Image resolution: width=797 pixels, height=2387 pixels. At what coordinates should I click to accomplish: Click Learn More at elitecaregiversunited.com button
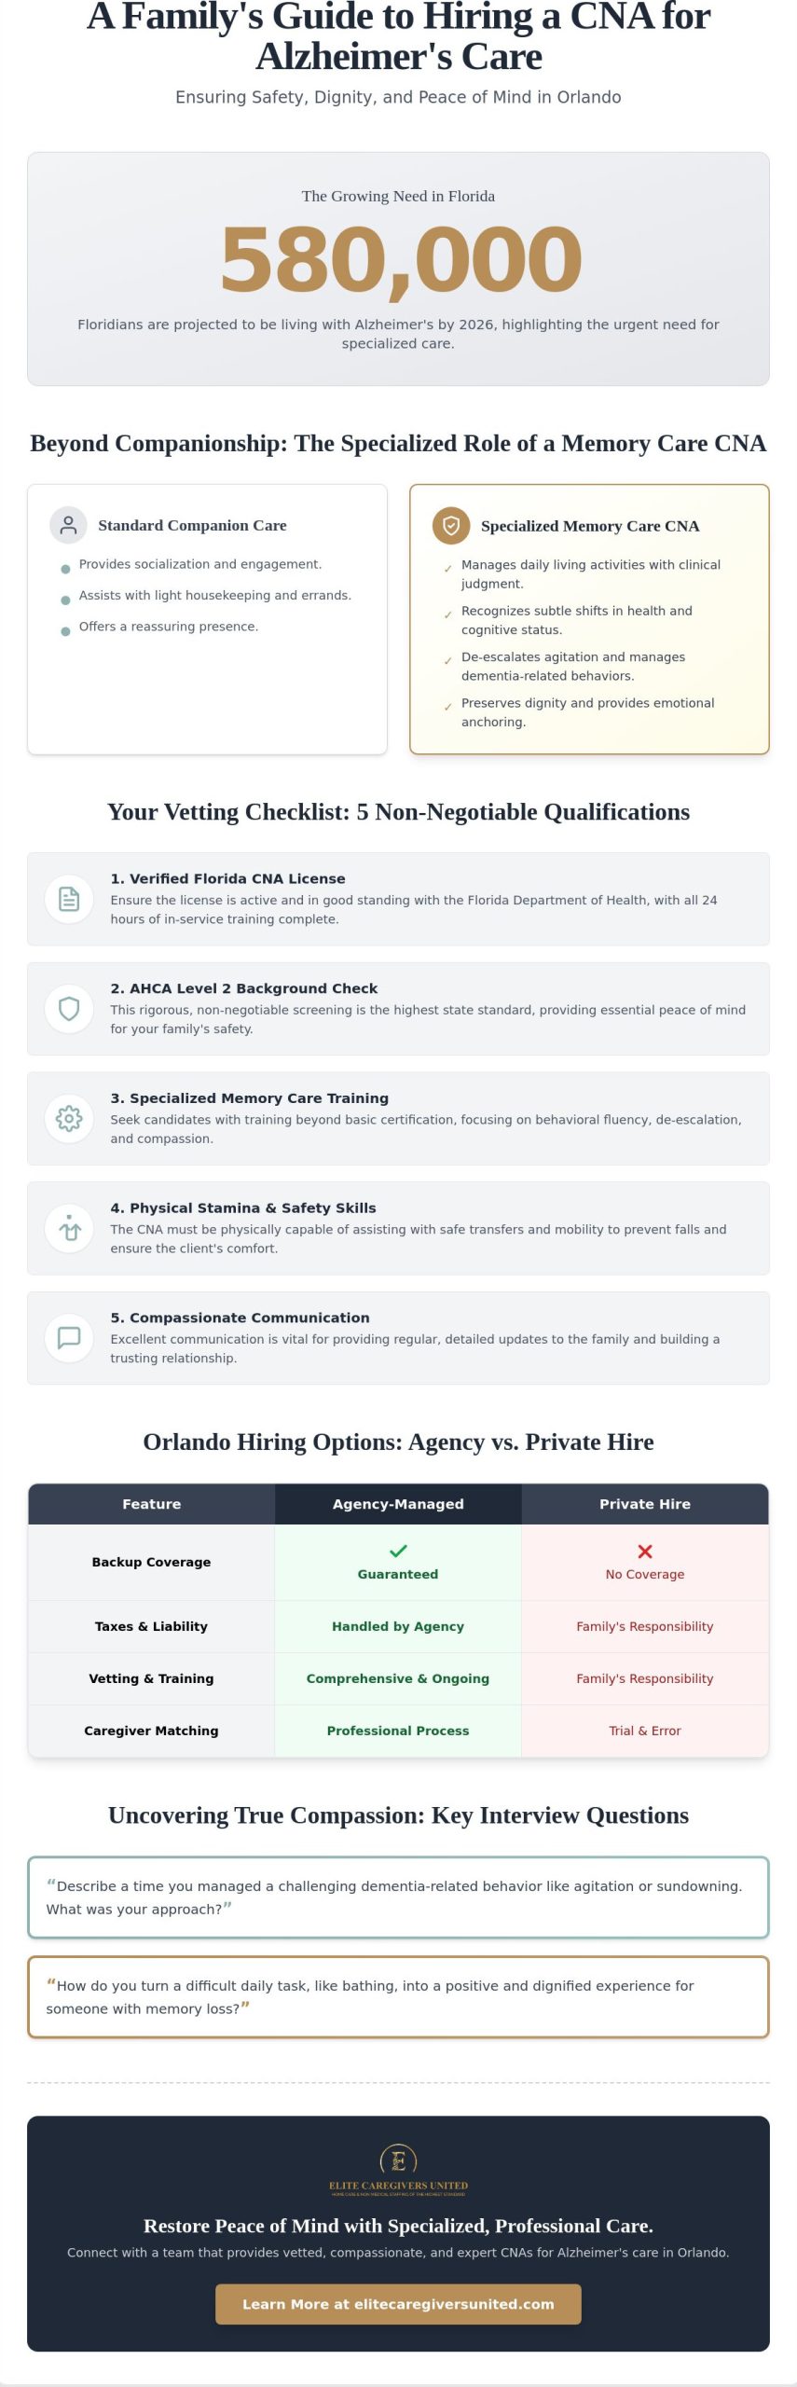click(x=398, y=2304)
